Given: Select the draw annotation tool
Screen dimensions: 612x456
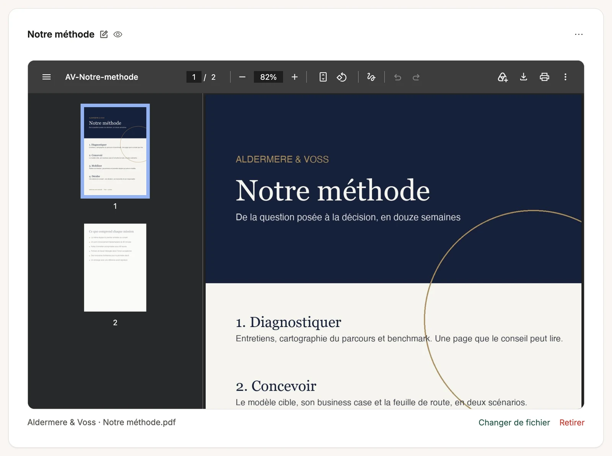Looking at the screenshot, I should 371,77.
